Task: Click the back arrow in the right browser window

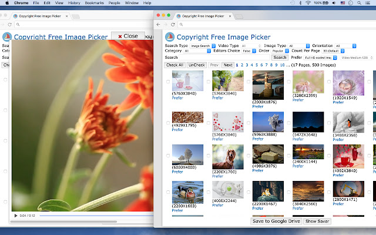Action: 158,25
